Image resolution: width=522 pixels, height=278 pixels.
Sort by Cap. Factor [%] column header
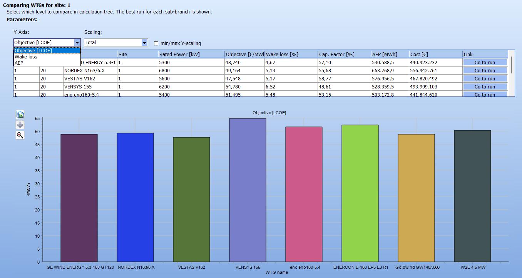[345, 54]
